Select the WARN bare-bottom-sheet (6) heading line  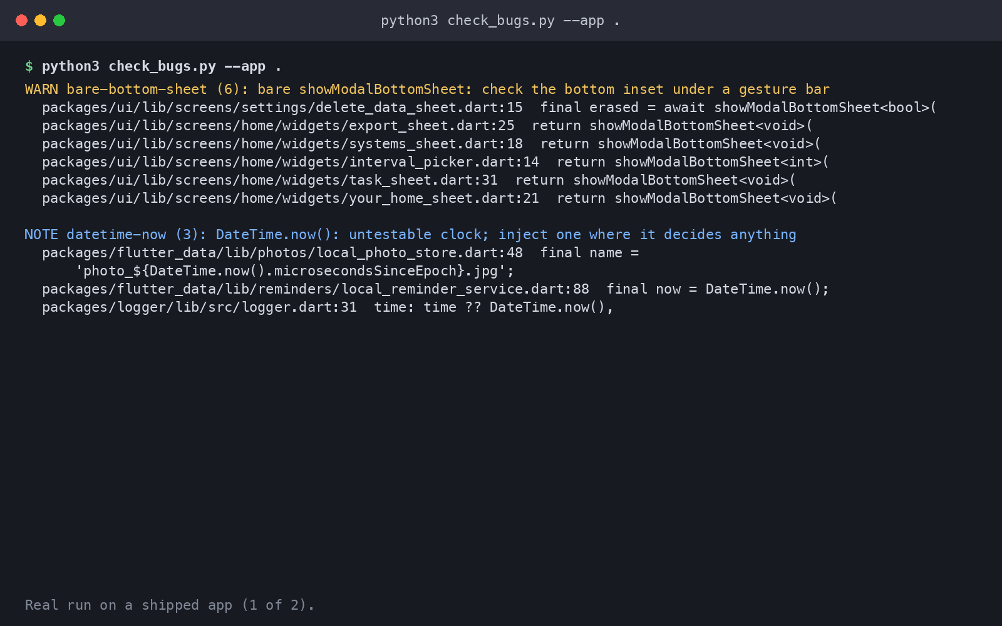(427, 90)
